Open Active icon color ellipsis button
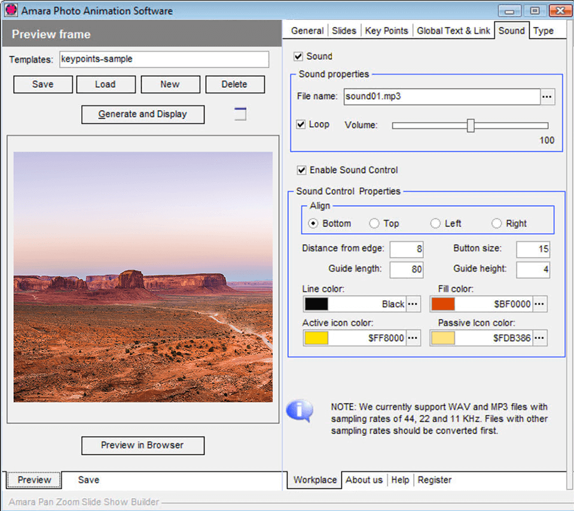This screenshot has height=511, width=574. [413, 338]
